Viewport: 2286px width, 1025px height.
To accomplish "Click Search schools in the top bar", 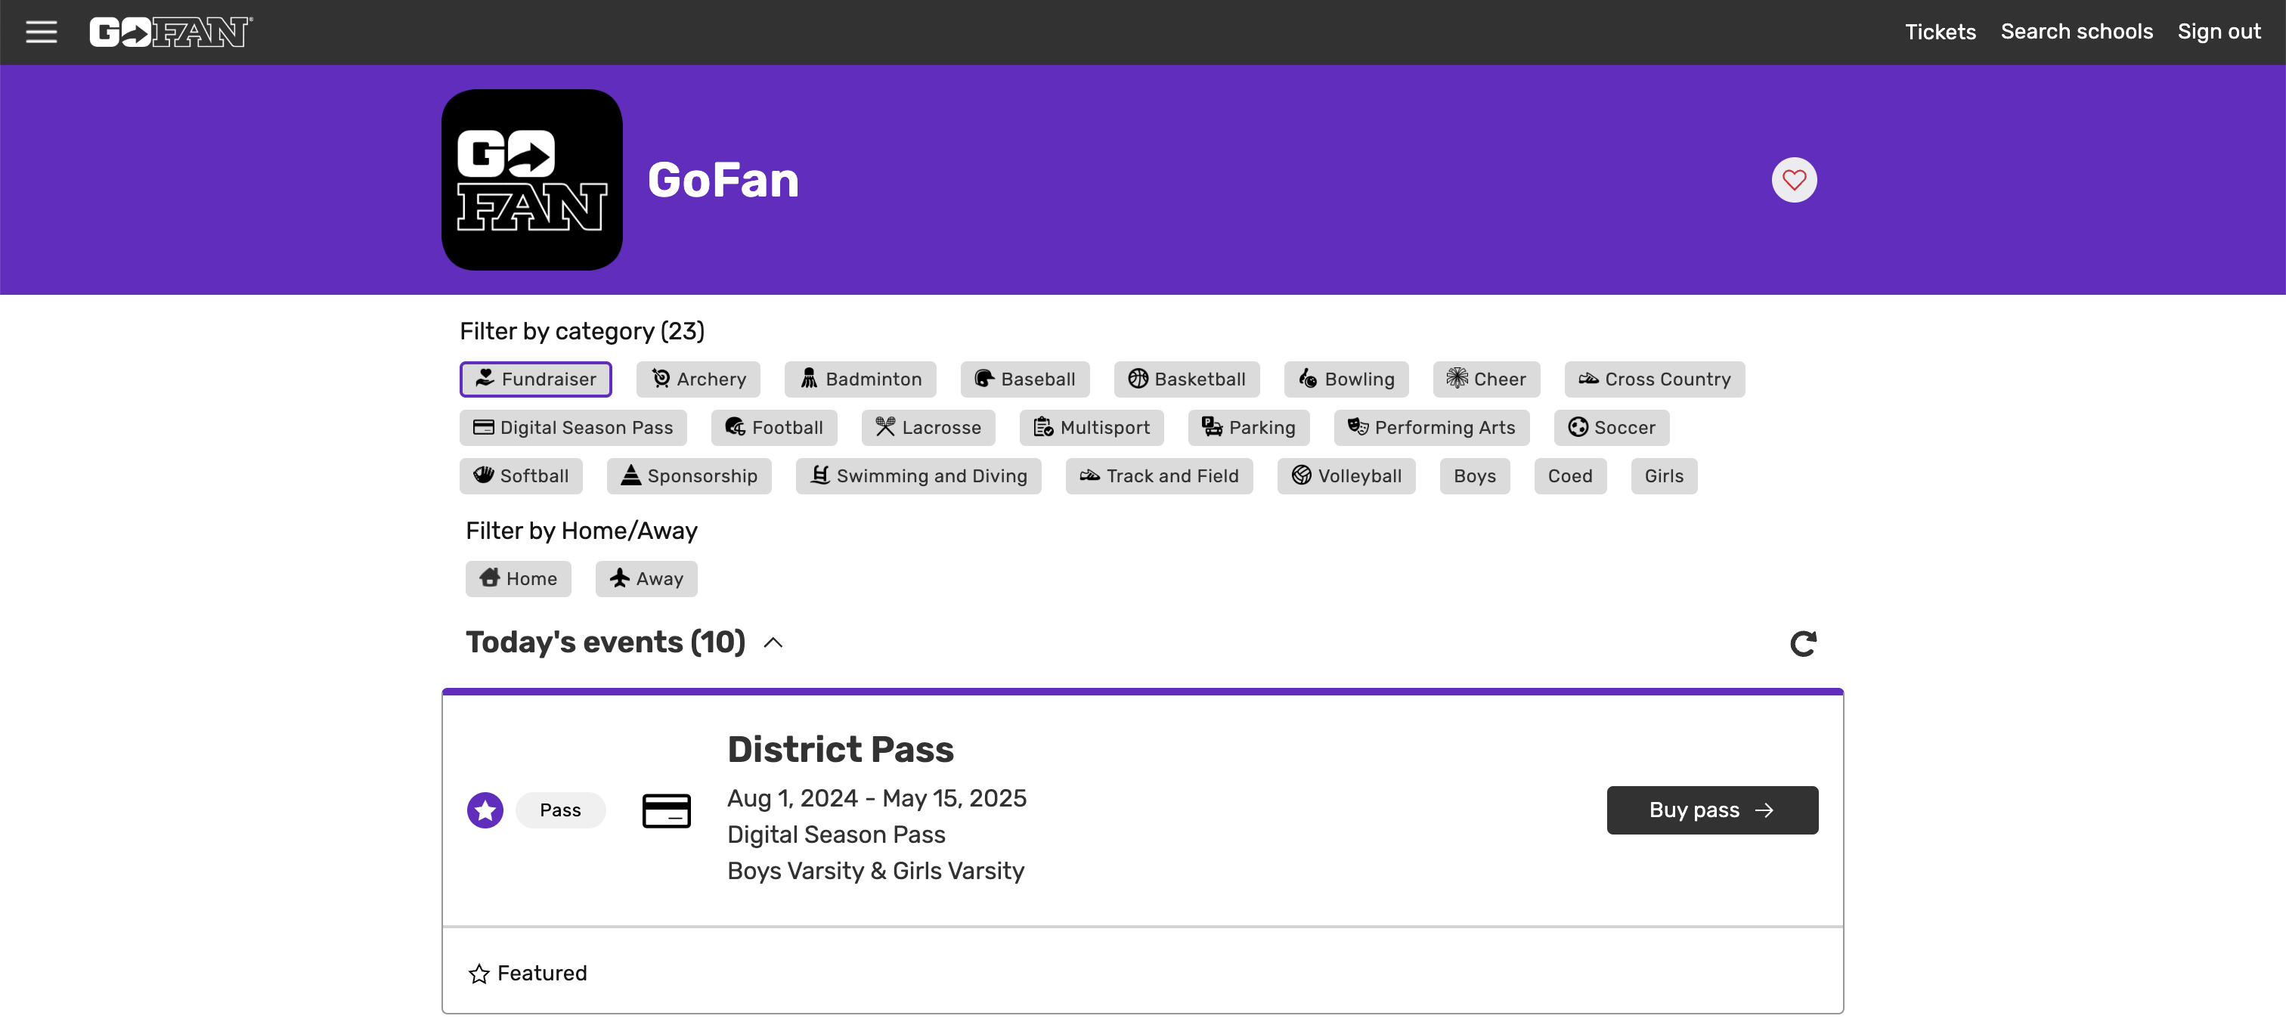I will tap(2077, 32).
